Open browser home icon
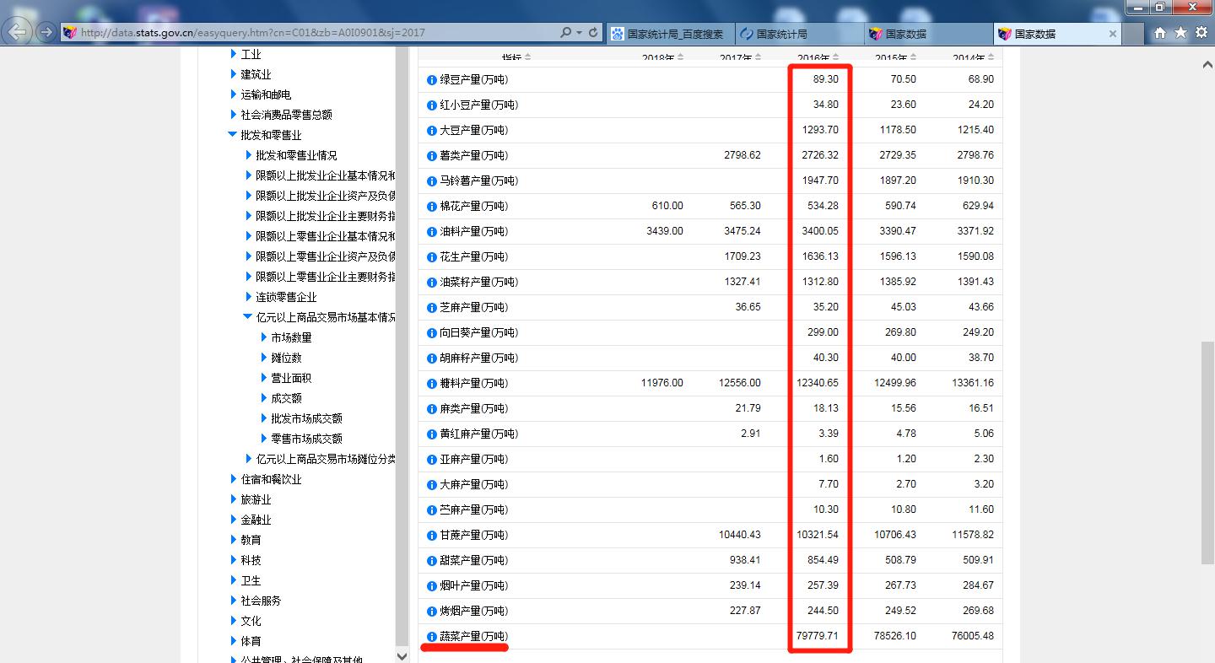 (x=1160, y=33)
